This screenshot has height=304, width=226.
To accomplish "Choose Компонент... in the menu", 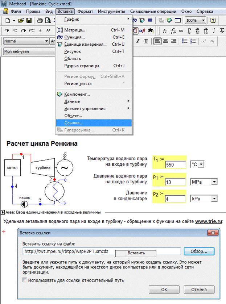I will tap(94, 94).
